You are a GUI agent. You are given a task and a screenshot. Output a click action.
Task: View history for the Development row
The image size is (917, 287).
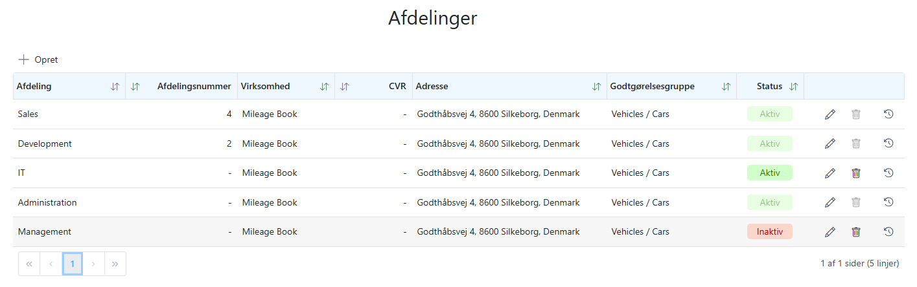tap(888, 143)
